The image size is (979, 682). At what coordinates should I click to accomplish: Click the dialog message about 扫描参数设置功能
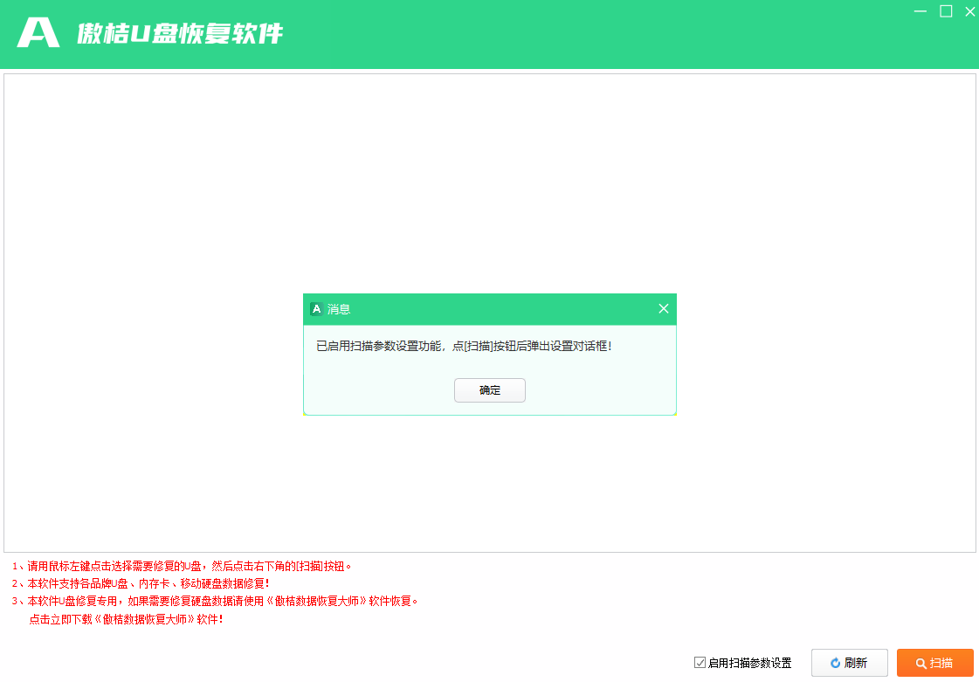(x=464, y=347)
